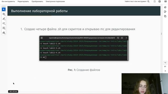168x94 pixels.
Task: Open the signature stamp tool
Action: (4, 33)
